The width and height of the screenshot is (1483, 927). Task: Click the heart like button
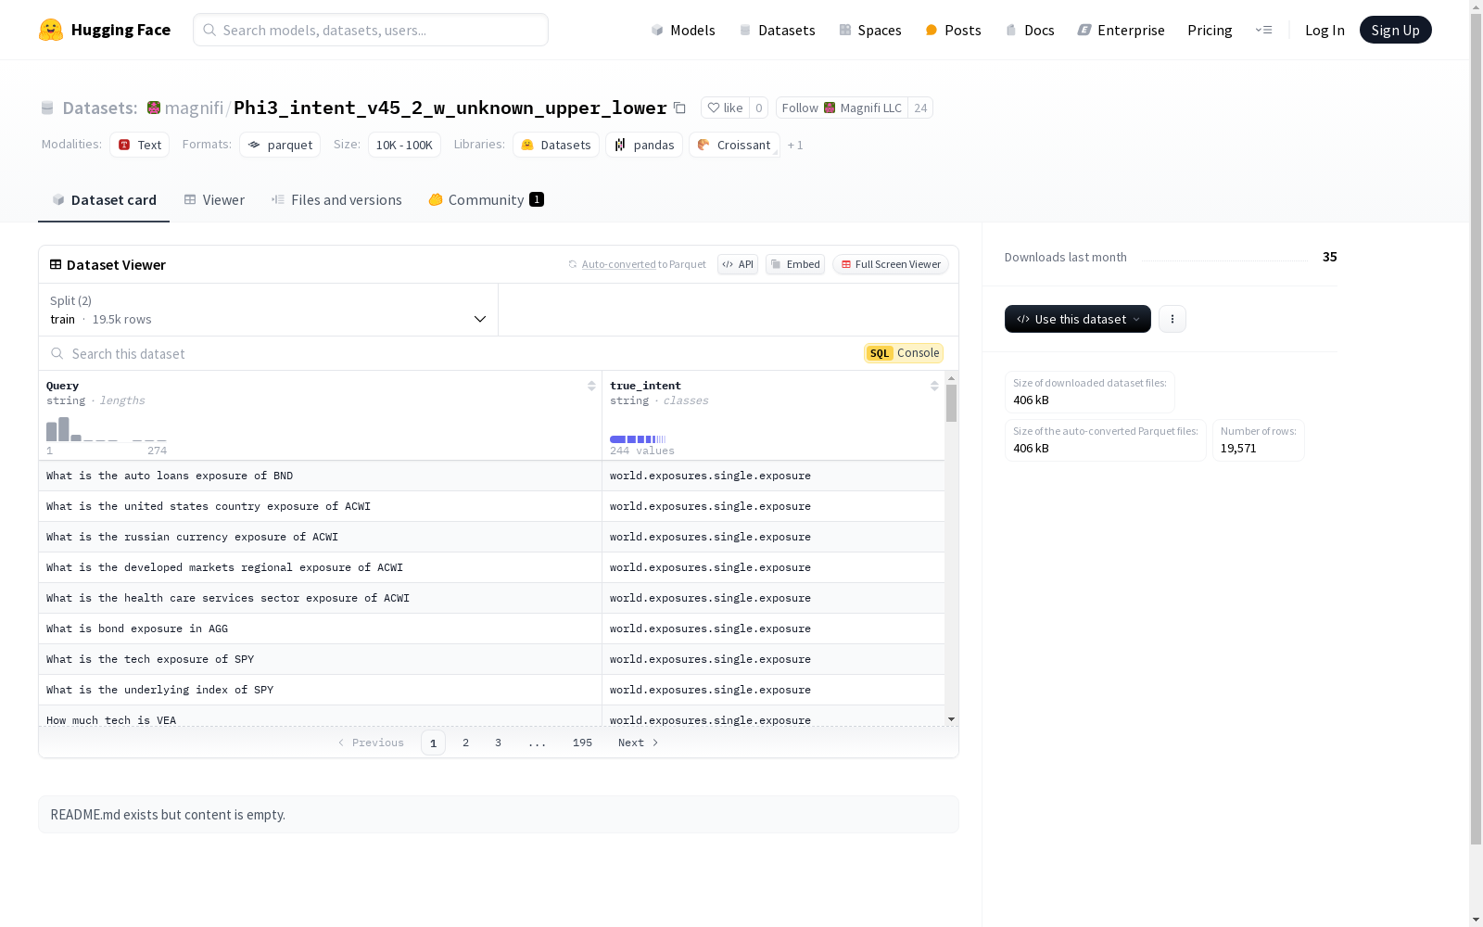725,108
